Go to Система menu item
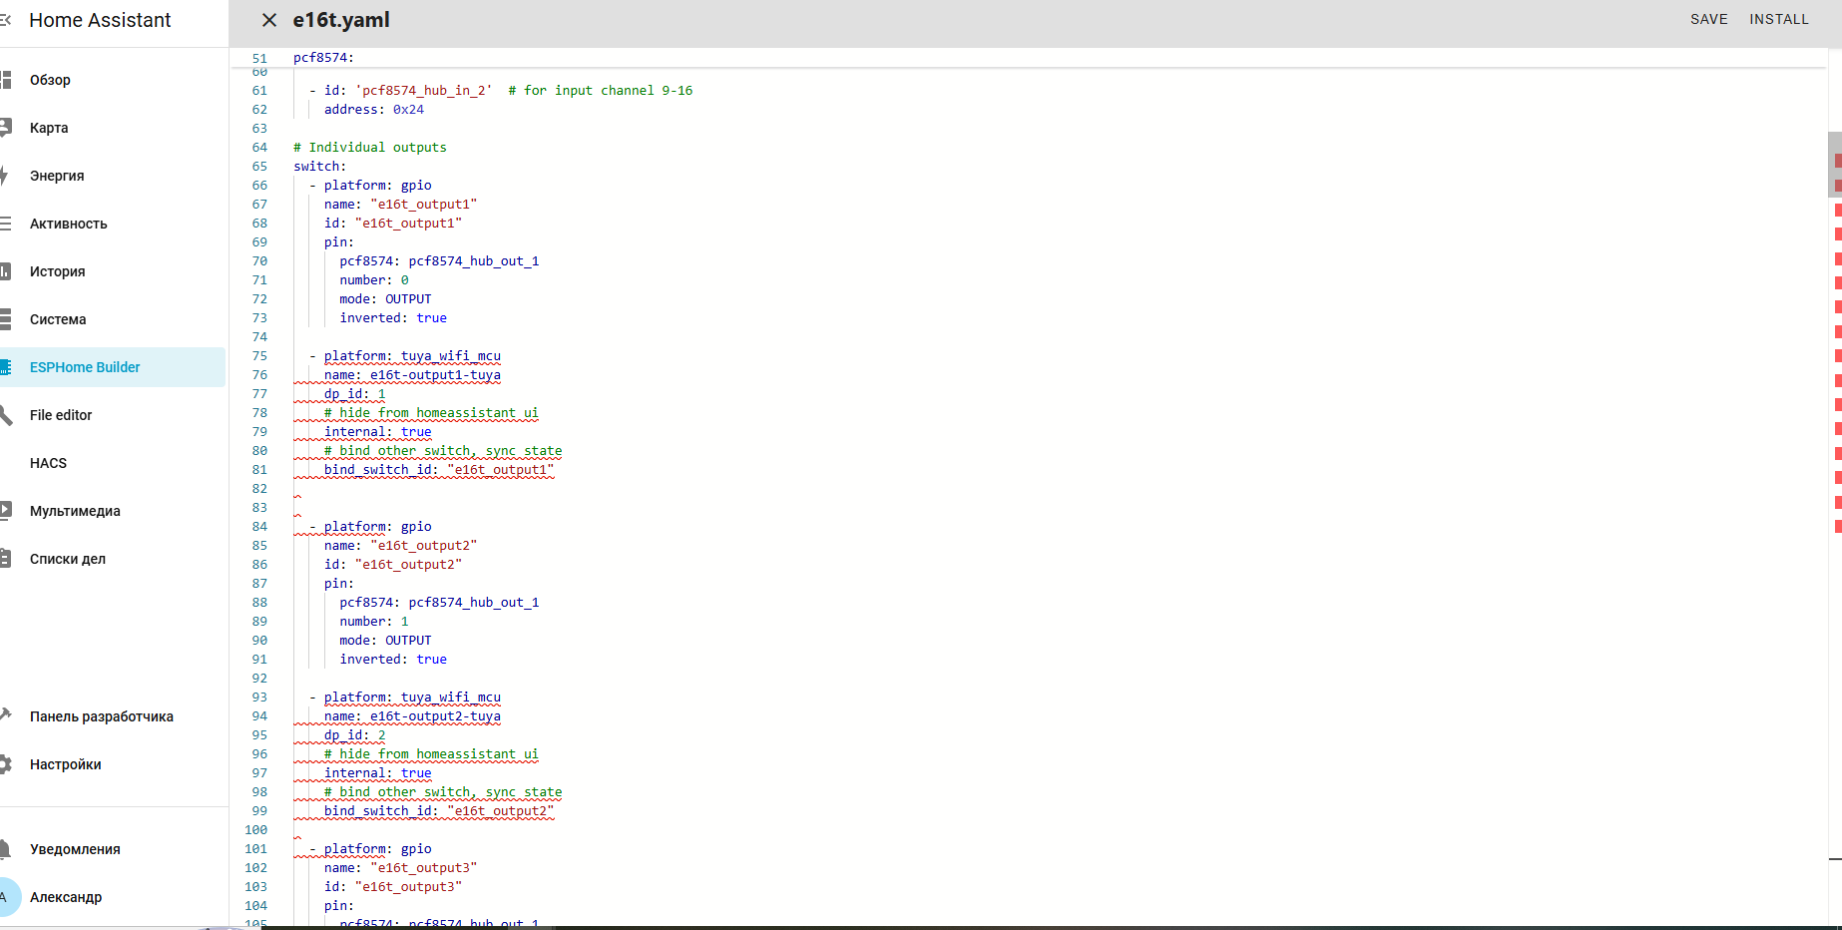 58,319
